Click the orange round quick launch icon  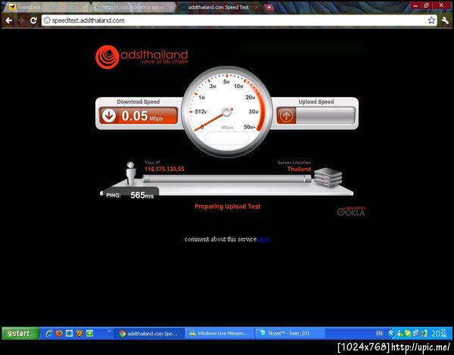[x=79, y=334]
